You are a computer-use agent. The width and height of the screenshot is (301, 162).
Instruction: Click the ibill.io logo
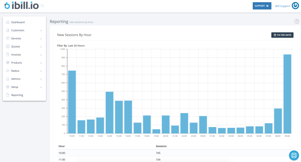pyautogui.click(x=21, y=6)
